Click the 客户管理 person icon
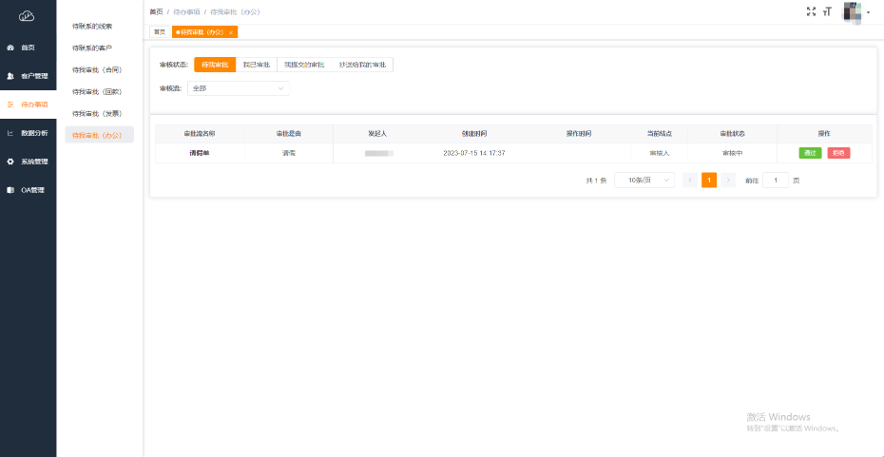Image resolution: width=884 pixels, height=457 pixels. [10, 76]
